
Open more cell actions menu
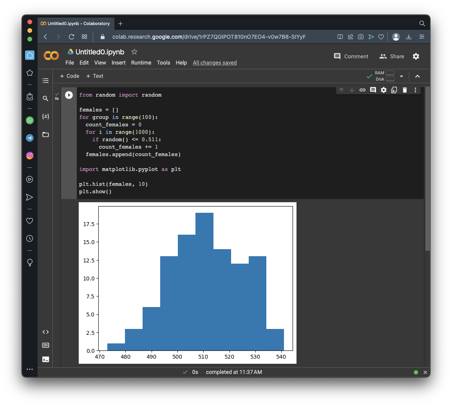pyautogui.click(x=415, y=90)
